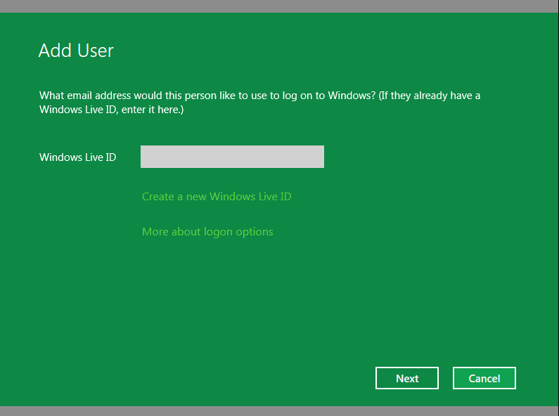Screen dimensions: 559x416
Task: Open Create a new Windows Live ID link
Action: tap(217, 197)
